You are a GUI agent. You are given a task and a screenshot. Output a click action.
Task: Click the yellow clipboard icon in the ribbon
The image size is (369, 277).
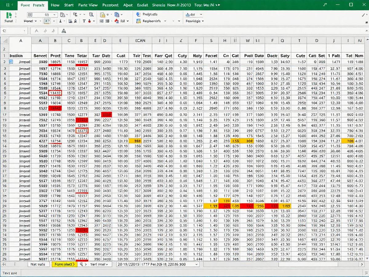pyautogui.click(x=102, y=14)
